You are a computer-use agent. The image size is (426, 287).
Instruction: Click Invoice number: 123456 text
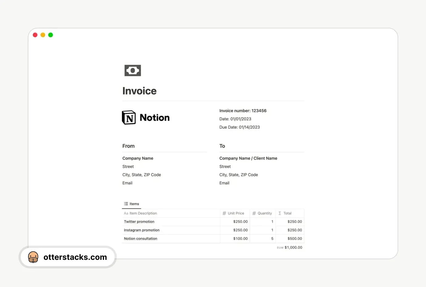pos(243,111)
